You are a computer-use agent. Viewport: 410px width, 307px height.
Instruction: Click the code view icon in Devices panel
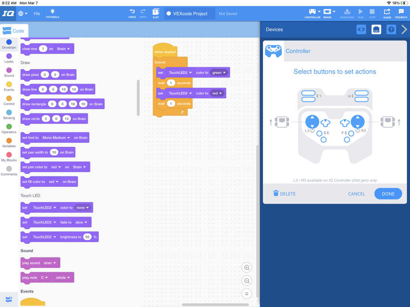361,29
